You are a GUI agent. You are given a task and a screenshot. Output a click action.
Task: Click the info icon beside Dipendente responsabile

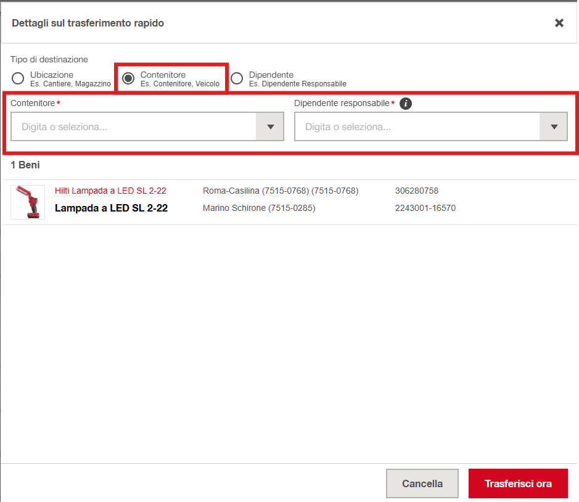[x=405, y=104]
